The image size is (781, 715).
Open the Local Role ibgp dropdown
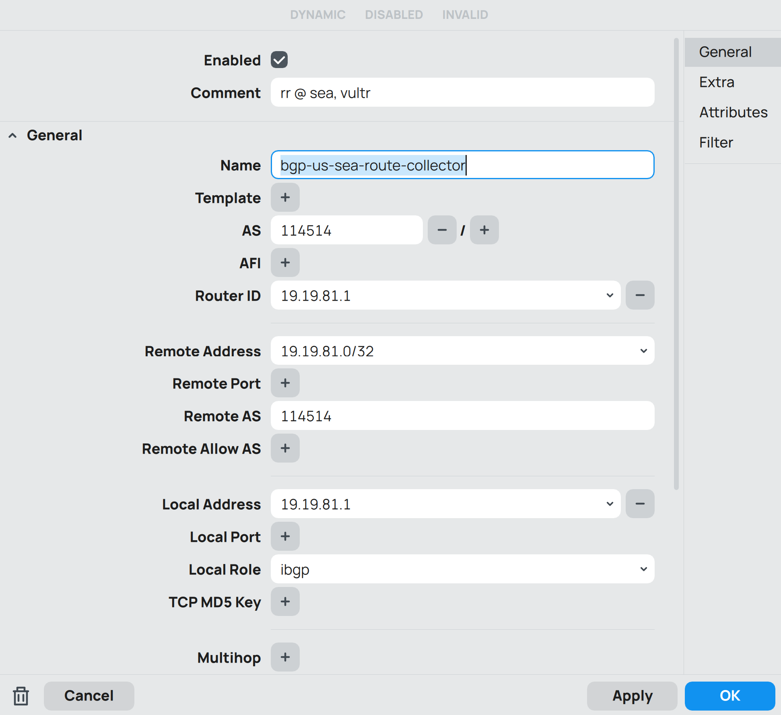pos(643,569)
